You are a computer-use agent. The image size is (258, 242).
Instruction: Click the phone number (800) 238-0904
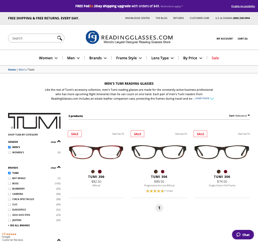click(x=241, y=18)
